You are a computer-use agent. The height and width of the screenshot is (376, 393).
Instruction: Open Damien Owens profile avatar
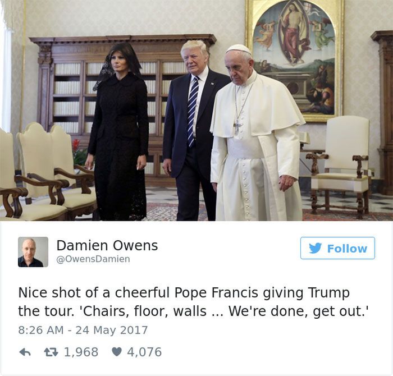point(33,252)
